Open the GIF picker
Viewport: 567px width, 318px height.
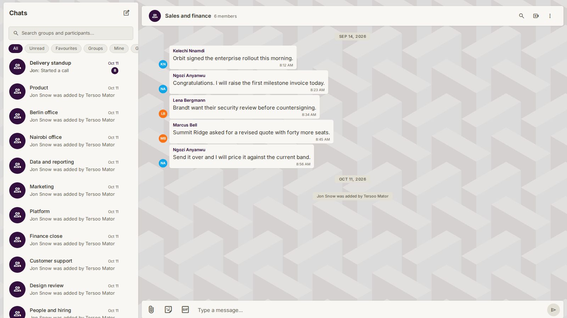tap(185, 310)
